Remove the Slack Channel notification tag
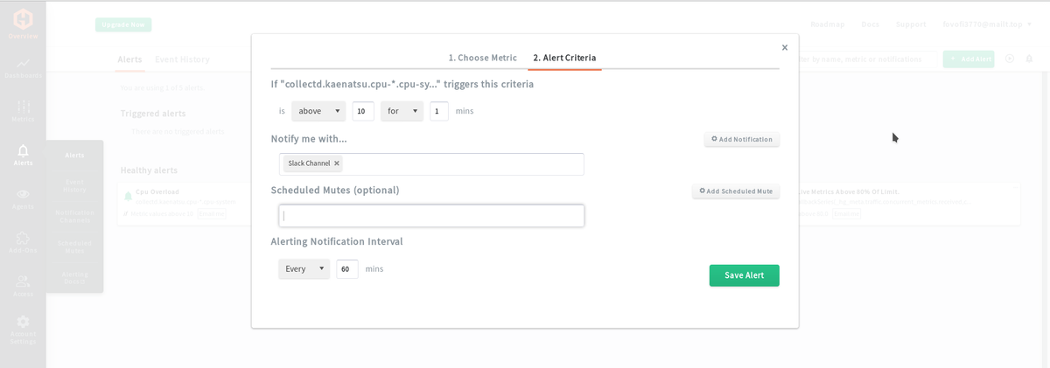The width and height of the screenshot is (1050, 368). coord(337,163)
